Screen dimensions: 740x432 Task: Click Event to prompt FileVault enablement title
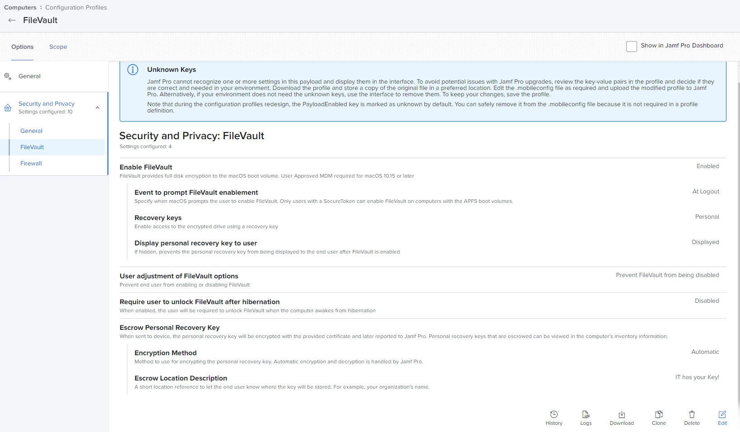coord(196,193)
